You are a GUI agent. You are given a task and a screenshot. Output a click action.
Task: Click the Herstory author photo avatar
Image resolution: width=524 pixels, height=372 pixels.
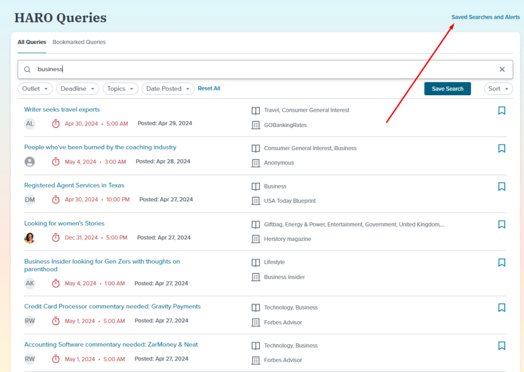[x=30, y=238]
